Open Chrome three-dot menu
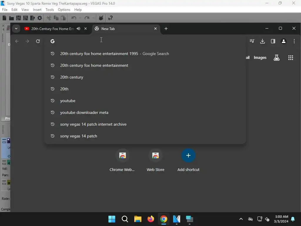 (294, 41)
